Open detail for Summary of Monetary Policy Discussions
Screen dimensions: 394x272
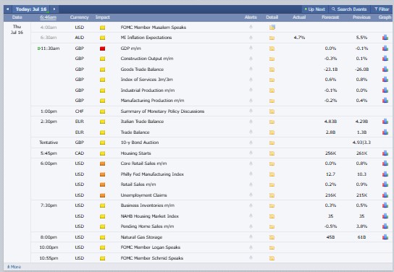[272, 111]
